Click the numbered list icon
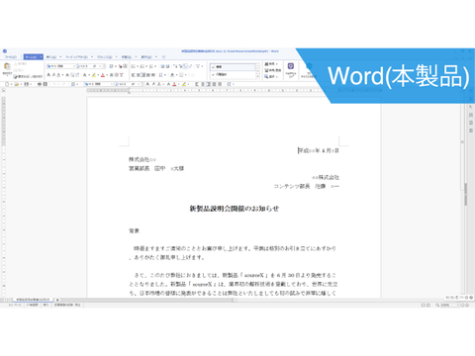 coord(142,66)
